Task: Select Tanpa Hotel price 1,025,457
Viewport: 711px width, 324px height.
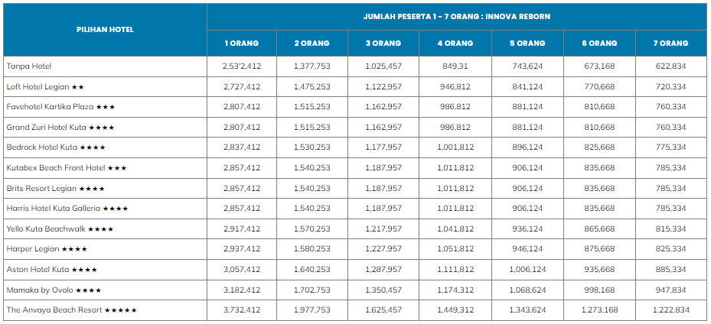Action: point(383,66)
